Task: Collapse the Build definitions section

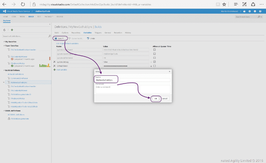Action: [4, 70]
